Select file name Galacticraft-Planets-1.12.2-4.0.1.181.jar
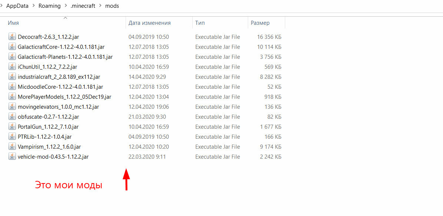This screenshot has height=216, width=443. [65, 57]
